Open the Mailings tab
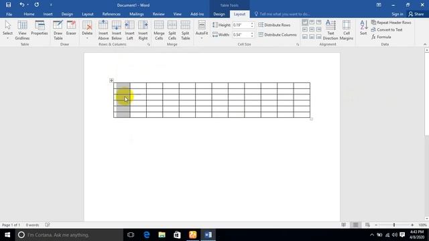The height and width of the screenshot is (241, 429). pyautogui.click(x=137, y=14)
